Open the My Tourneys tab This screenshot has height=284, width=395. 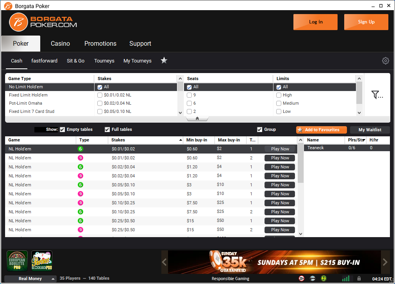pyautogui.click(x=137, y=61)
